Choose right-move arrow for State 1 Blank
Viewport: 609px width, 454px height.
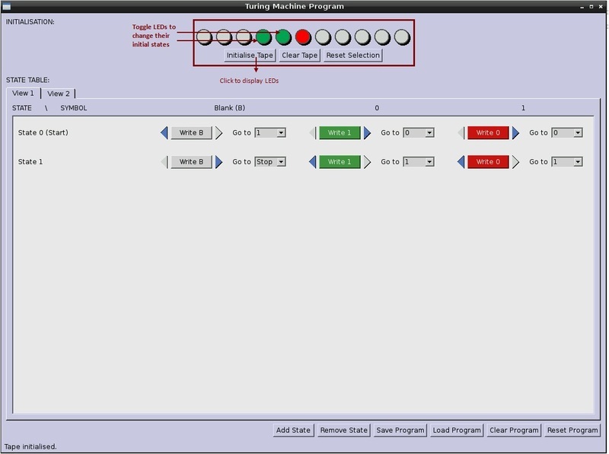tap(218, 162)
